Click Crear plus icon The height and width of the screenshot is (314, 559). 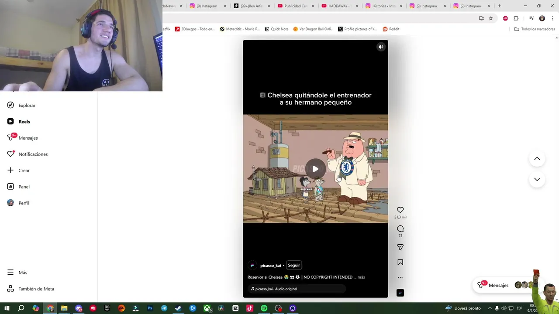pos(10,170)
